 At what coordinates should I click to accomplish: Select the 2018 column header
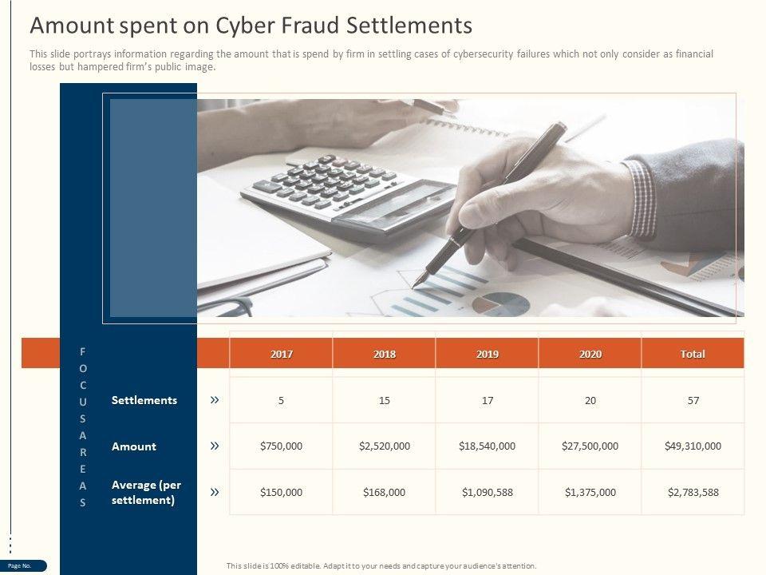[x=384, y=354]
